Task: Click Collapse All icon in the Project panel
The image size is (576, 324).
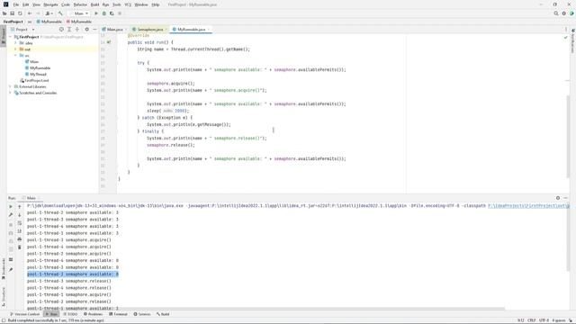Action: pyautogui.click(x=77, y=29)
